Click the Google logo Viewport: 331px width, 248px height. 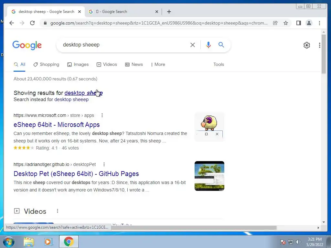coord(27,45)
